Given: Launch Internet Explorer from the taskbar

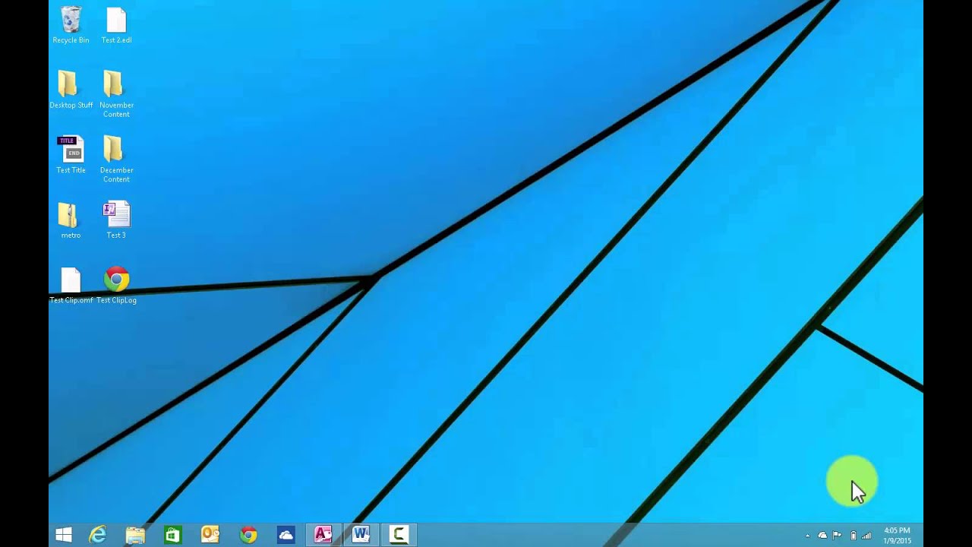Looking at the screenshot, I should [x=98, y=535].
